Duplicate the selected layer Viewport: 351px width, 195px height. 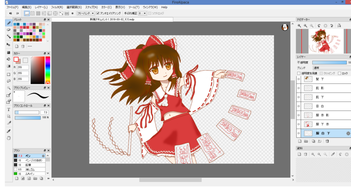pos(313,141)
